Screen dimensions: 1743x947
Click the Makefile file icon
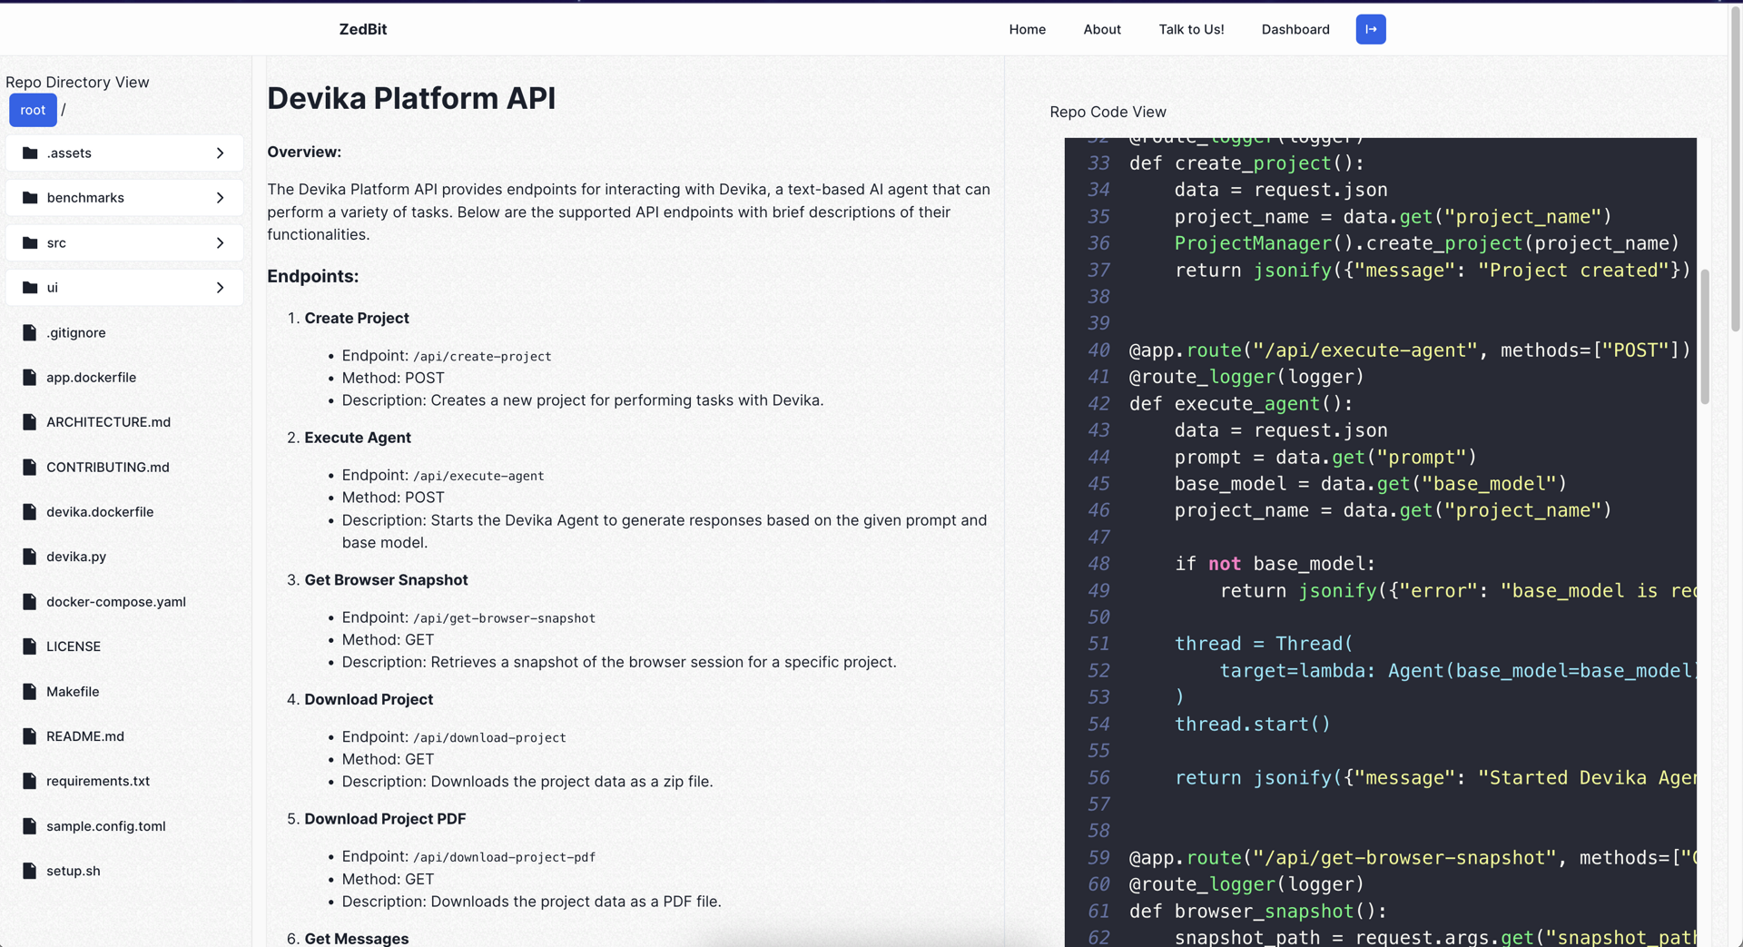pyautogui.click(x=30, y=692)
